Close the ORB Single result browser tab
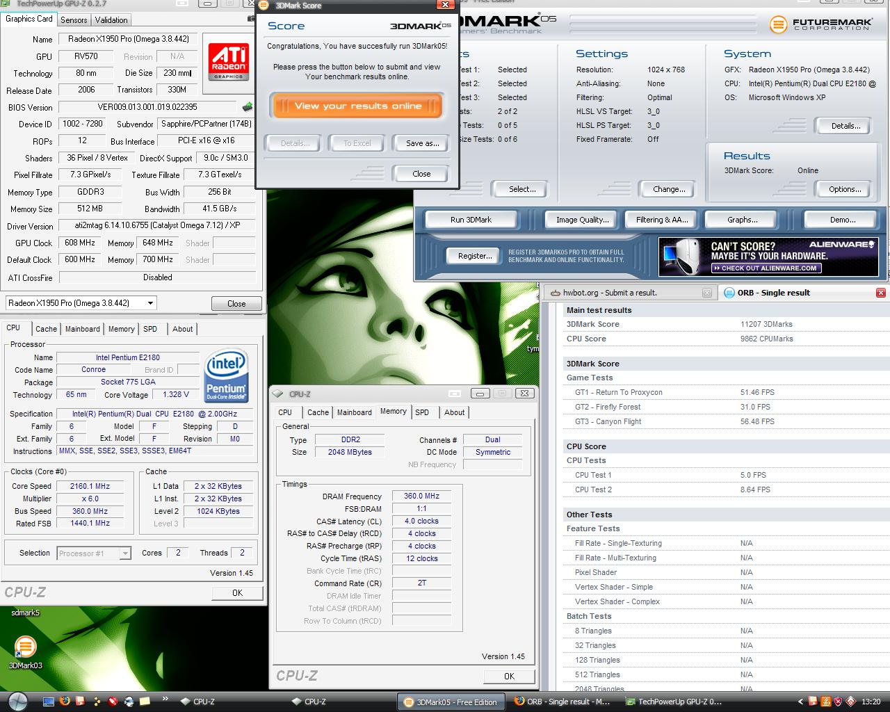 point(880,293)
